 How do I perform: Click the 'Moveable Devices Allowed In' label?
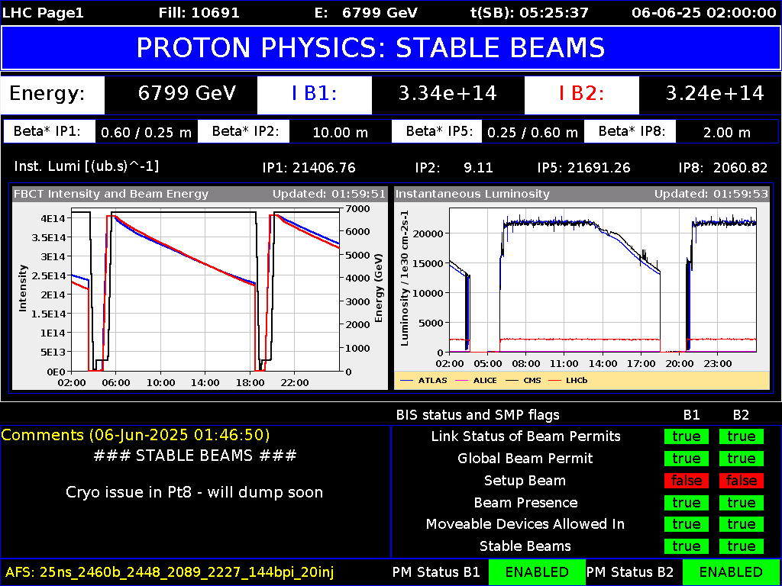point(525,524)
